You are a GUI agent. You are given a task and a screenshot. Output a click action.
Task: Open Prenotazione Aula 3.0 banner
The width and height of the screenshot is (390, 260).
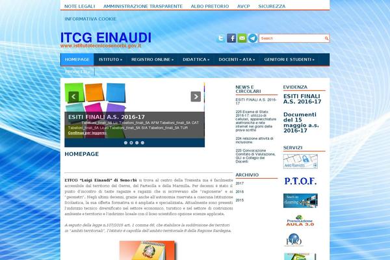300,220
